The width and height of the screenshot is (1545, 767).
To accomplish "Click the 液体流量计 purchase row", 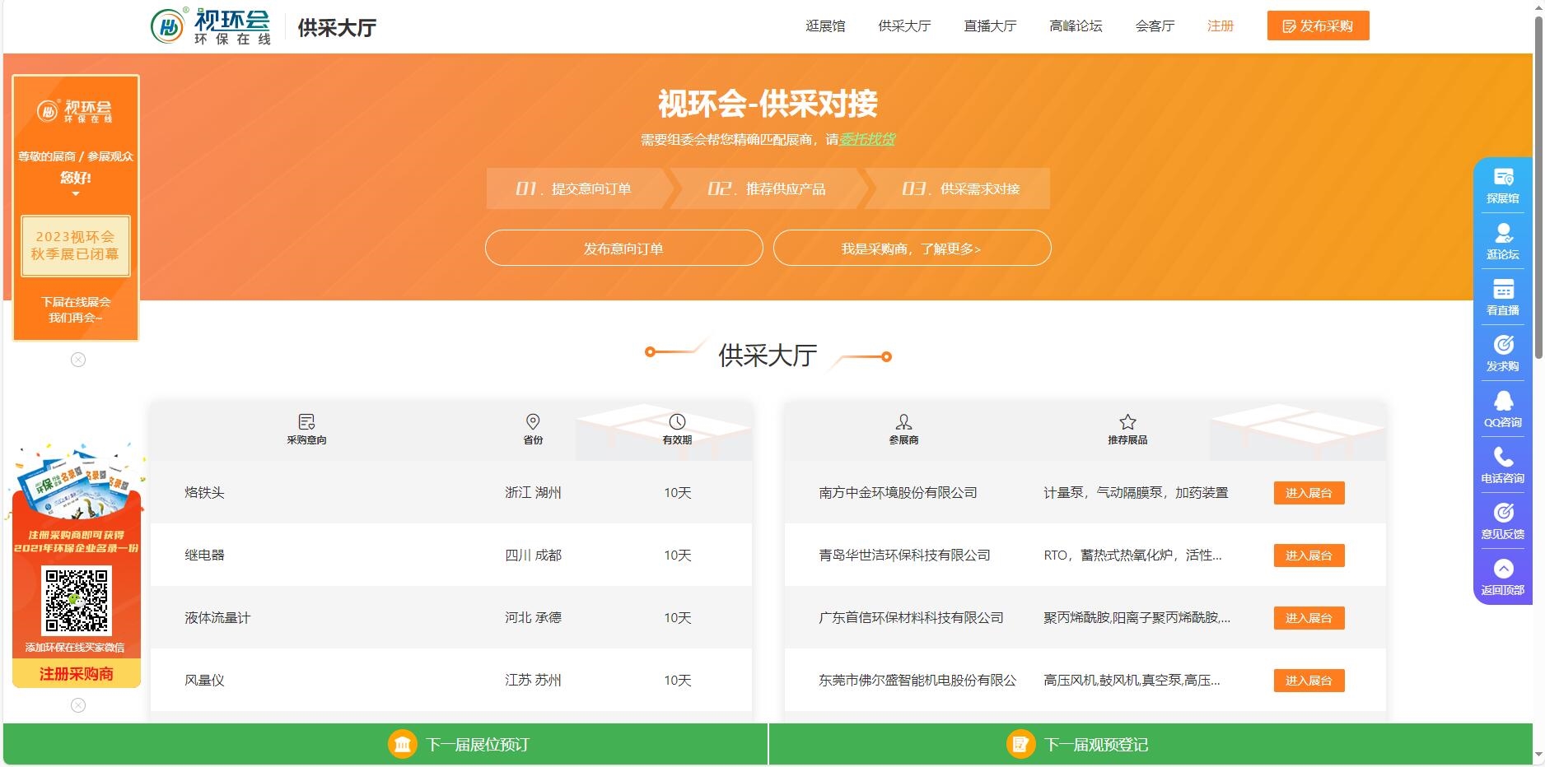I will (451, 617).
